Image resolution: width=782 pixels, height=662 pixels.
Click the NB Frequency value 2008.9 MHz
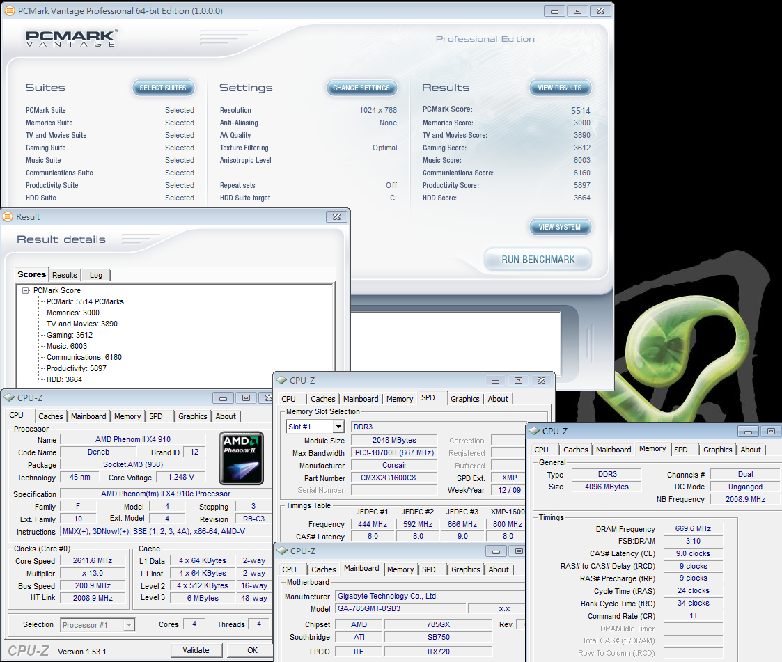[x=745, y=499]
